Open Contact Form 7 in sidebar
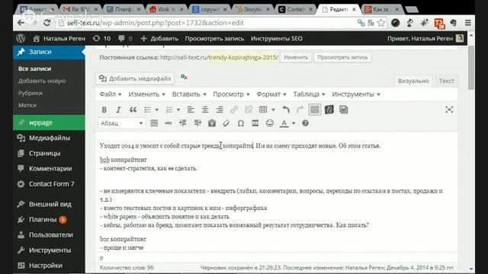This screenshot has width=488, height=274. point(49,184)
